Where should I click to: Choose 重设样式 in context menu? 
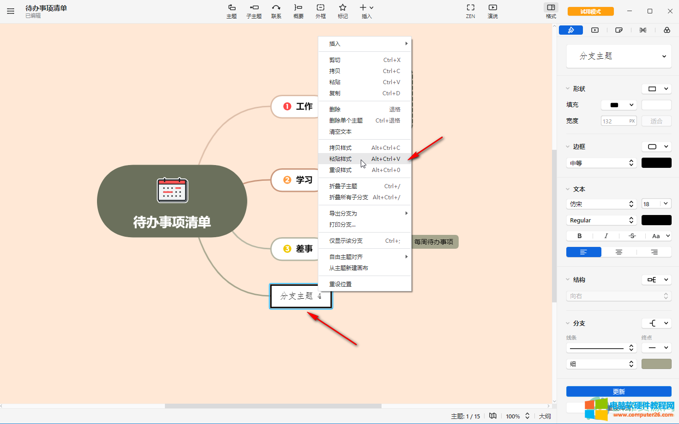point(365,170)
